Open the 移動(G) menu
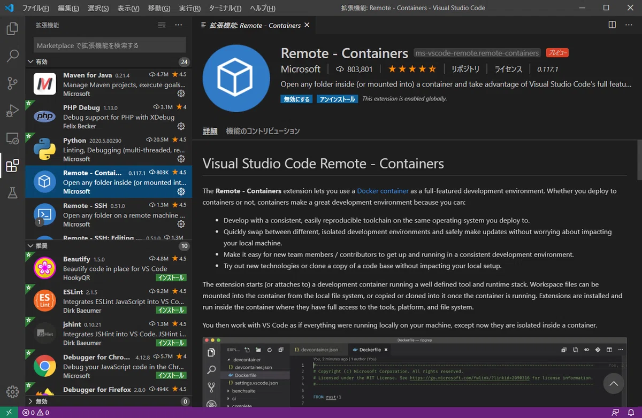Image resolution: width=642 pixels, height=418 pixels. point(159,8)
